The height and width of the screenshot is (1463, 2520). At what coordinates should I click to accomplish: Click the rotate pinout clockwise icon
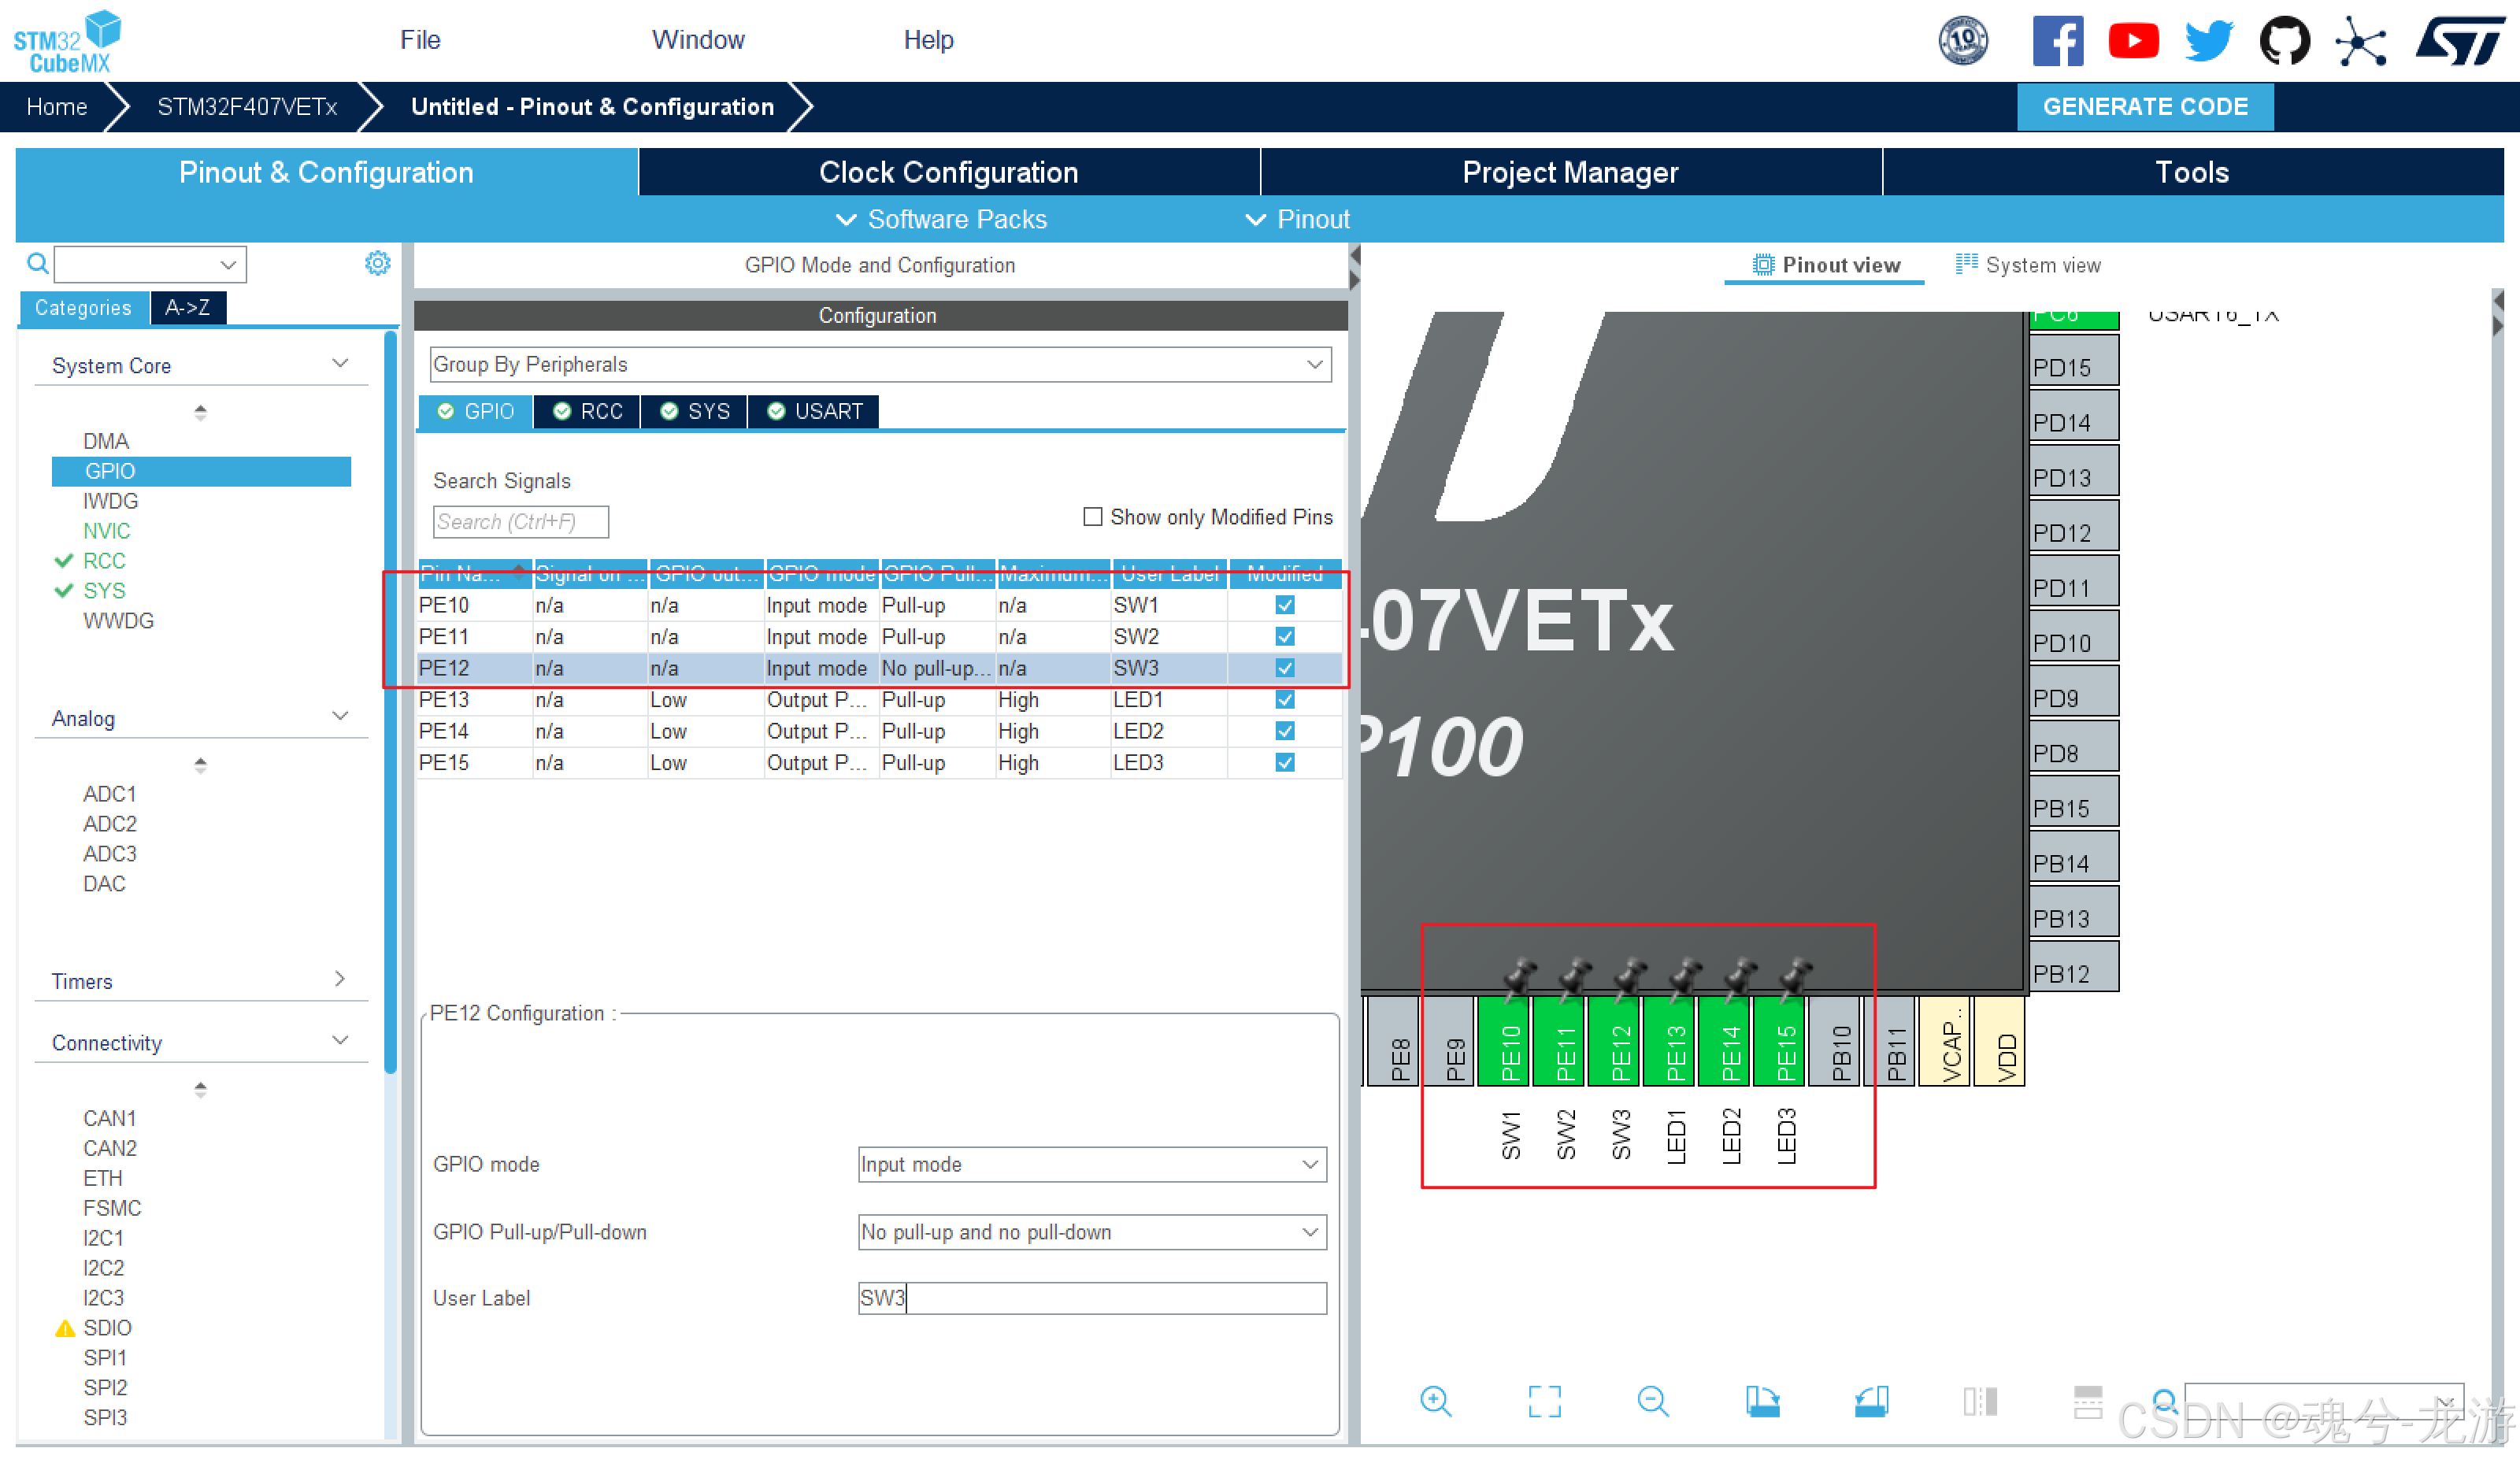1762,1401
